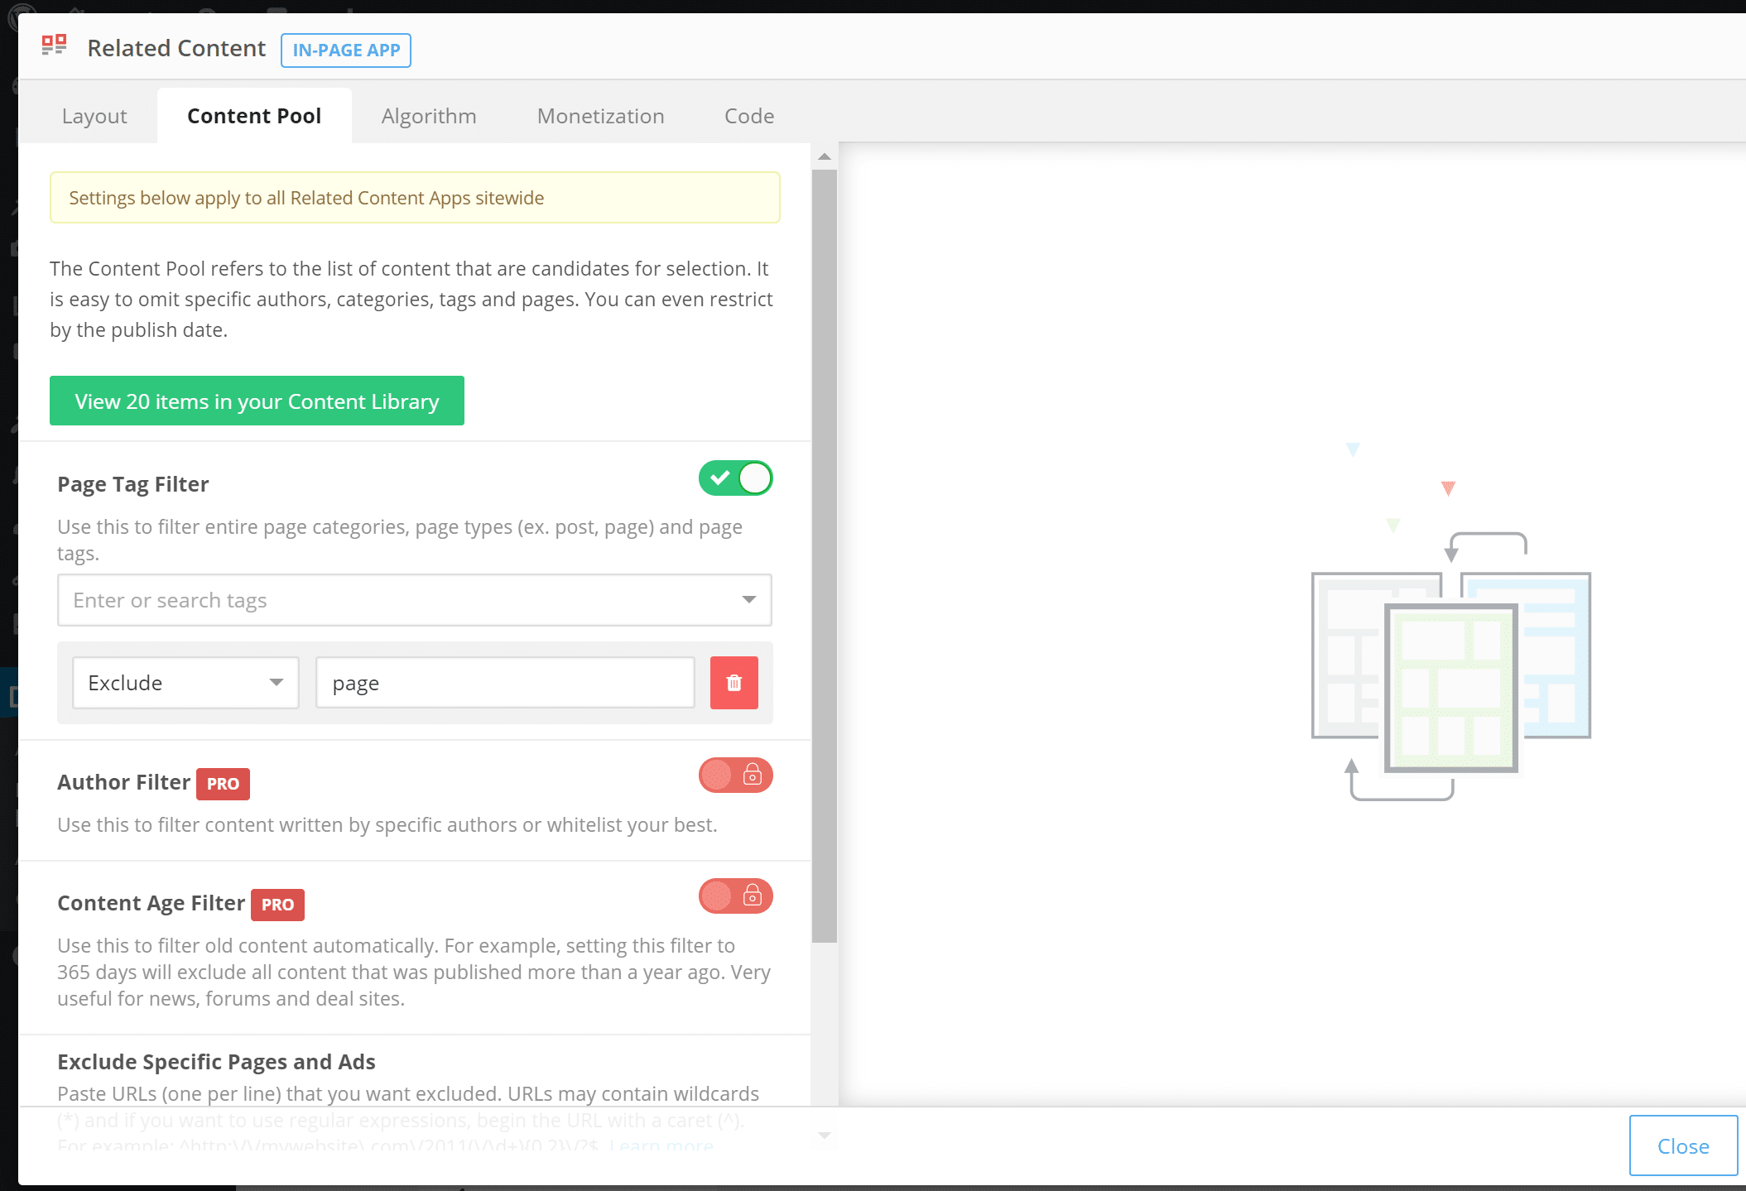
Task: Switch to the Algorithm tab
Action: tap(427, 115)
